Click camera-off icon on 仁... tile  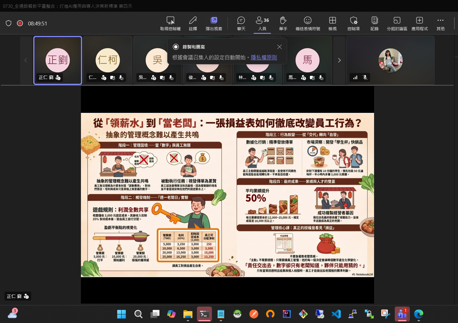[112, 78]
